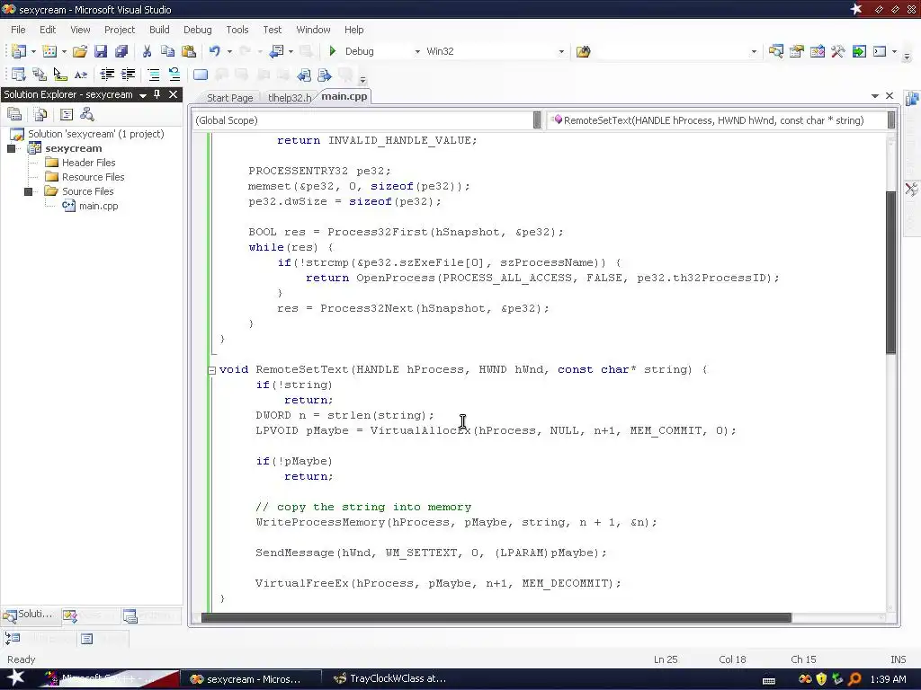This screenshot has width=921, height=690.
Task: Open View Class Diagram in Solution Explorer
Action: tap(87, 114)
